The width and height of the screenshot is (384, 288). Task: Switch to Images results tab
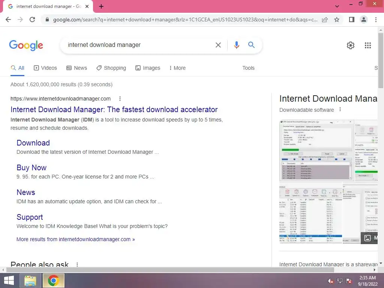[148, 68]
